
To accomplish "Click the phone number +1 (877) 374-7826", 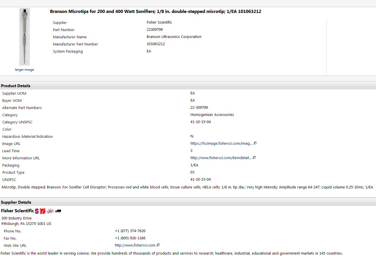I will click(130, 231).
